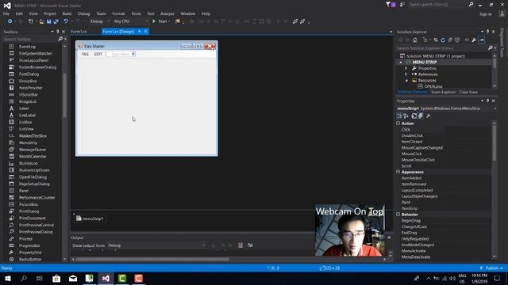The width and height of the screenshot is (508, 285).
Task: Select MenuStrip in the Toolbox list
Action: pos(28,142)
